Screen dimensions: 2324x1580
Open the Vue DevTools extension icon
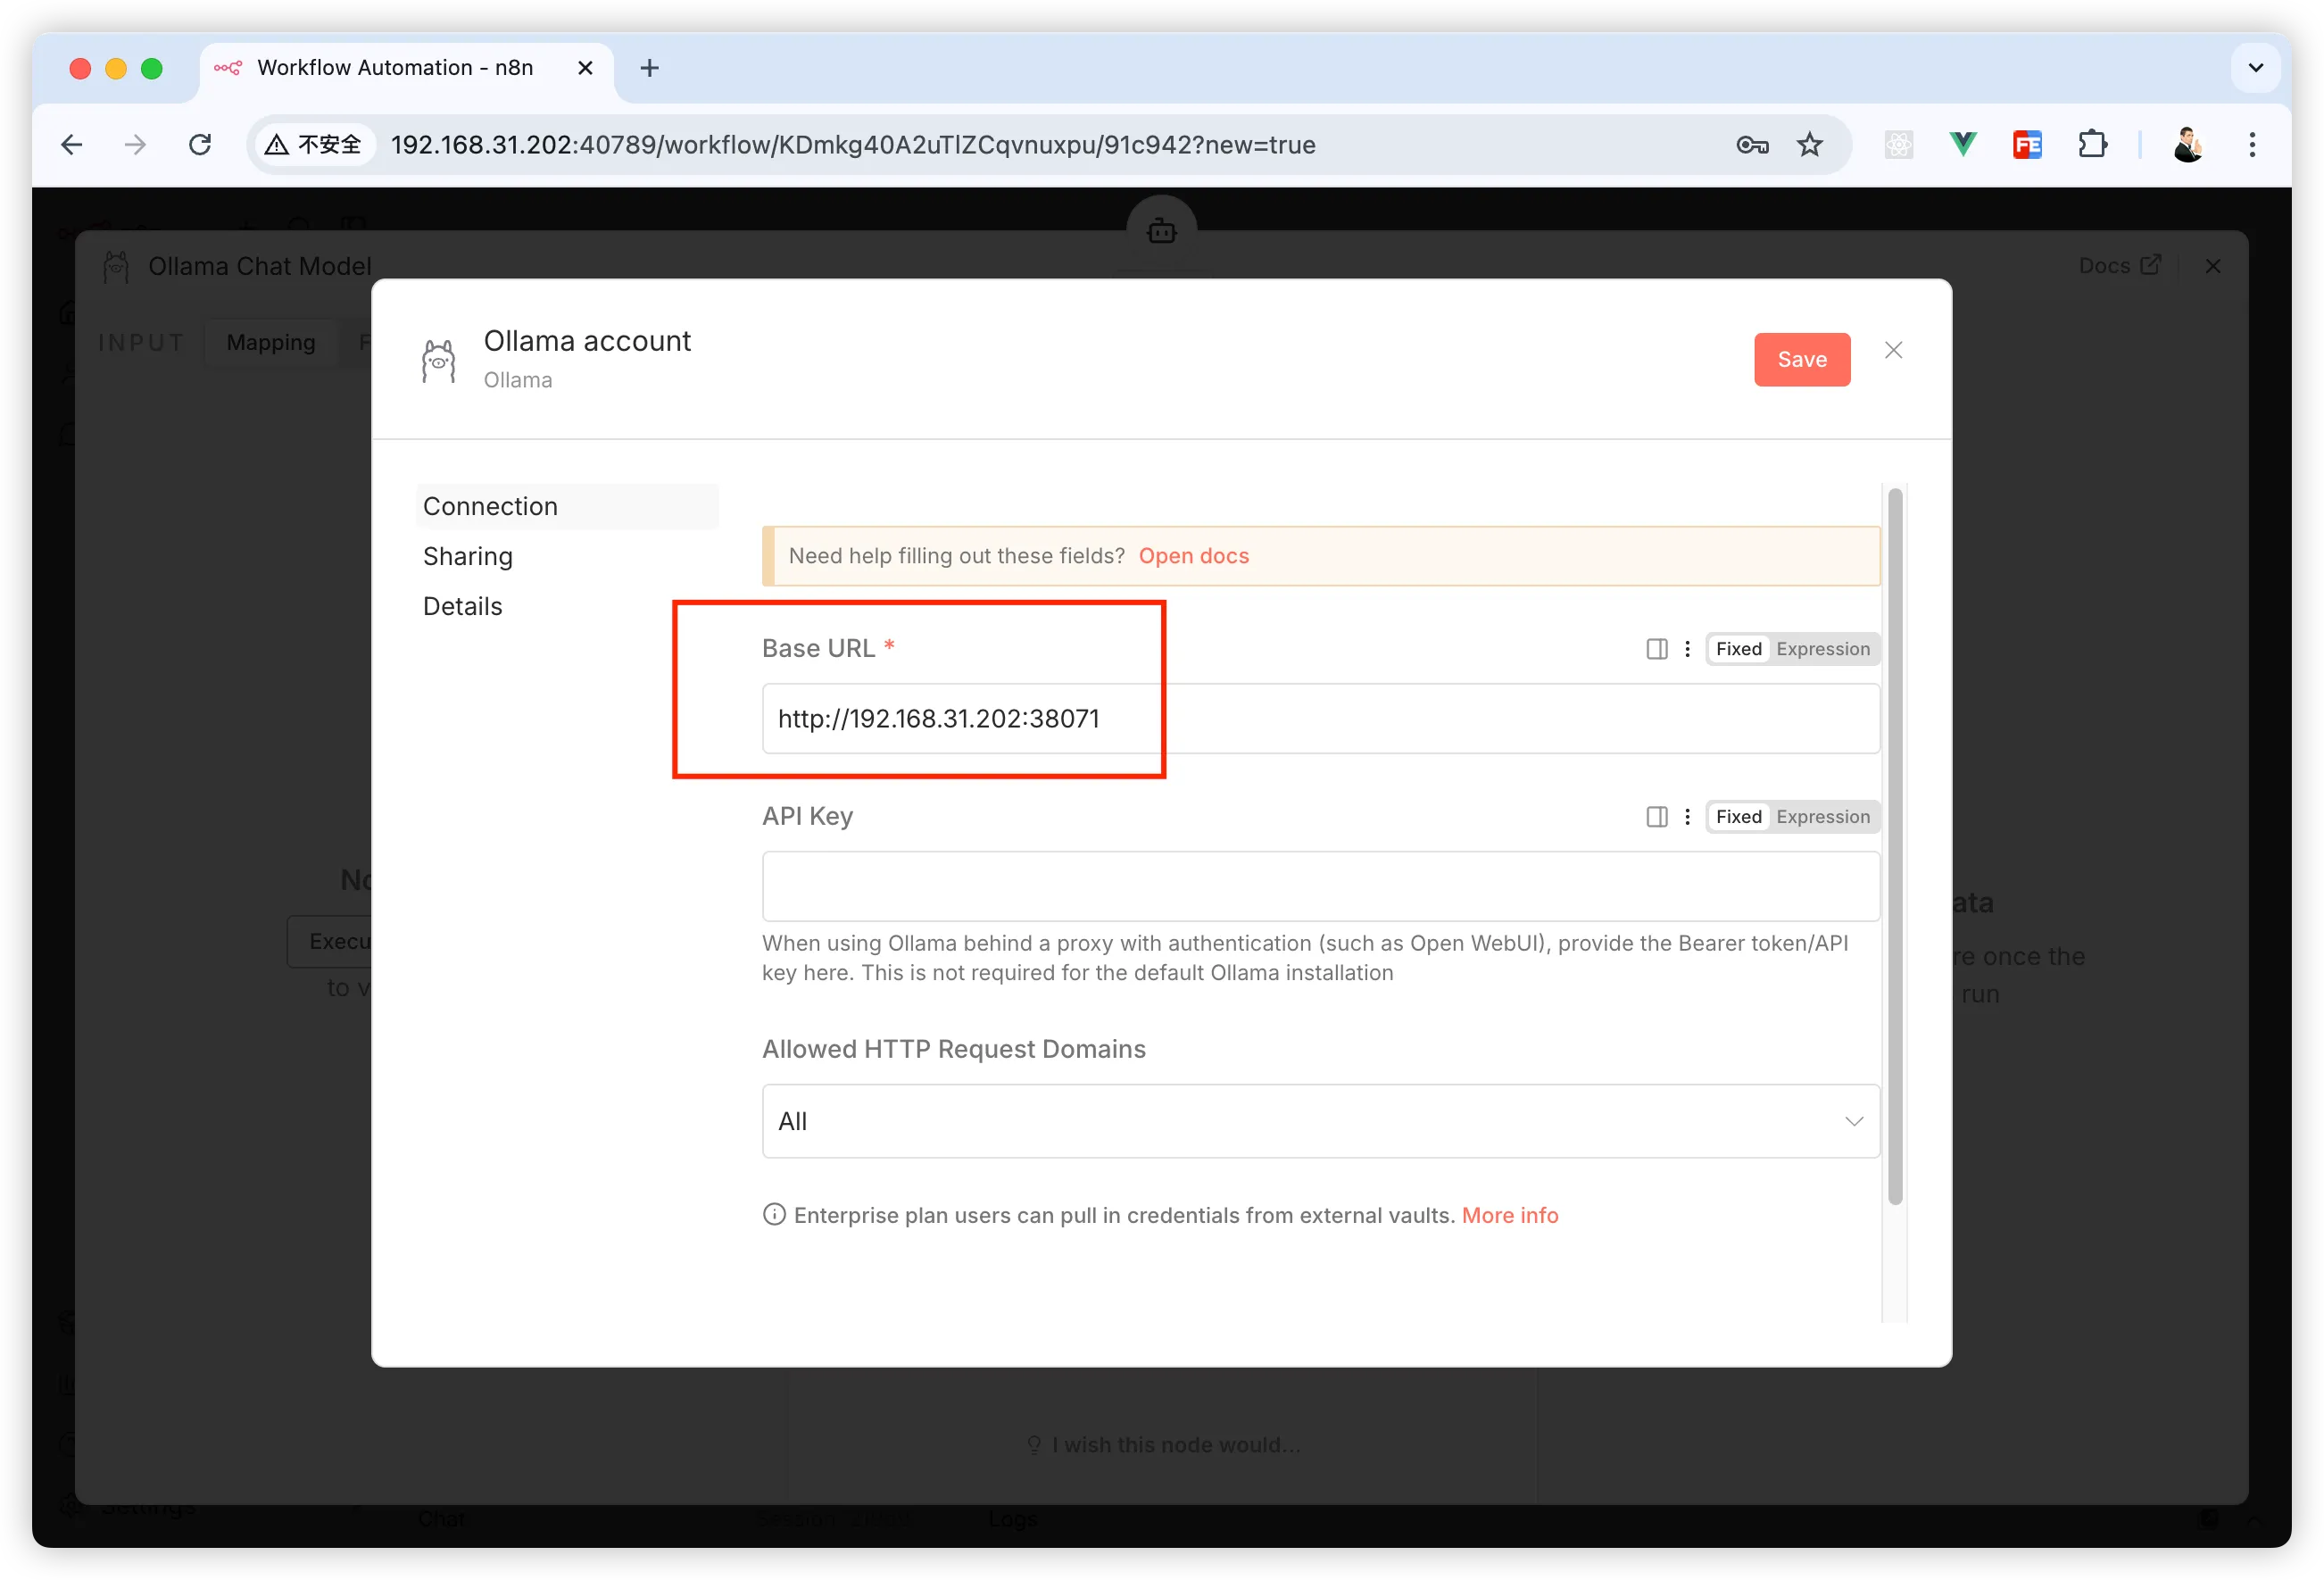tap(1962, 145)
